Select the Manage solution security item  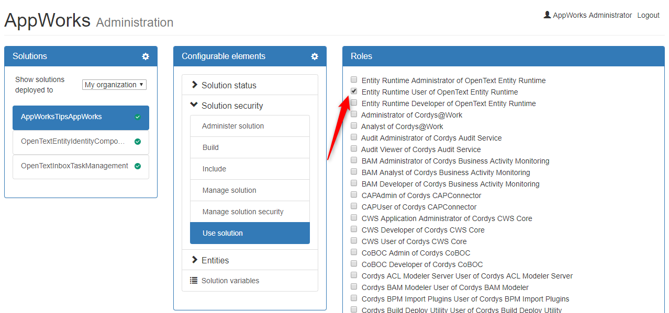click(243, 212)
